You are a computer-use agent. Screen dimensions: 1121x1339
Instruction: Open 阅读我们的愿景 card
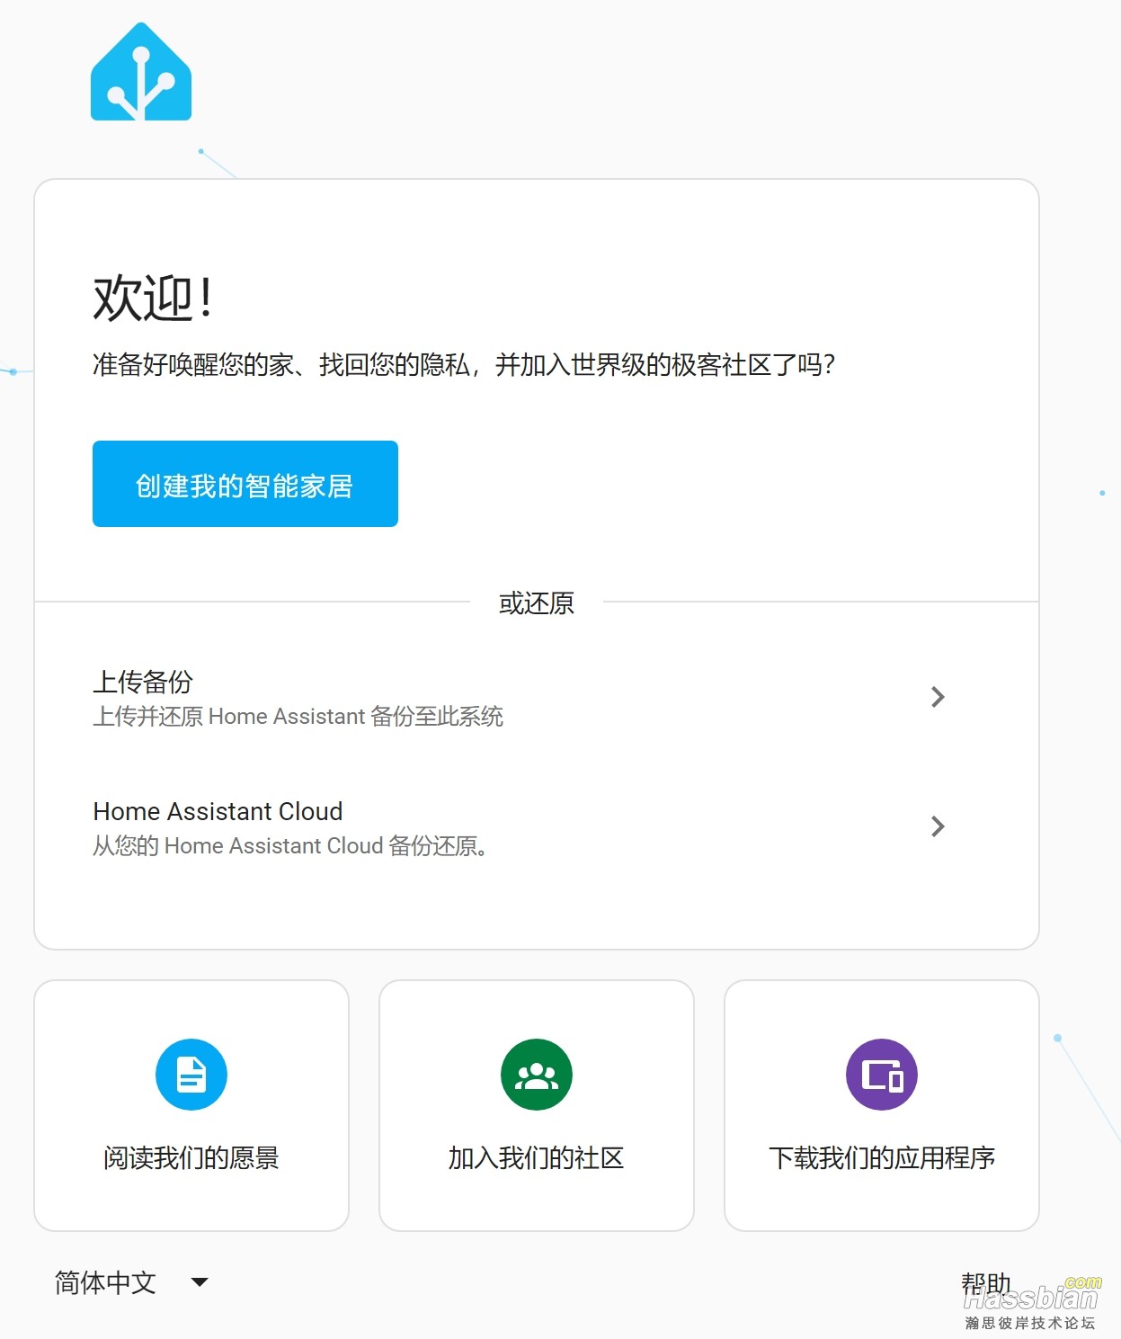click(191, 1105)
